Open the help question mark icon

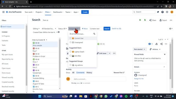point(163,12)
